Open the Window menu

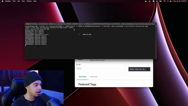pyautogui.click(x=29, y=1)
